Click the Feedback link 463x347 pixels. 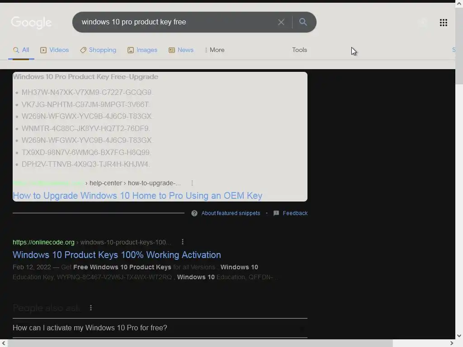[x=295, y=213]
